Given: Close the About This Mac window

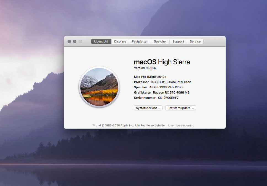Looking at the screenshot, I should (69, 41).
